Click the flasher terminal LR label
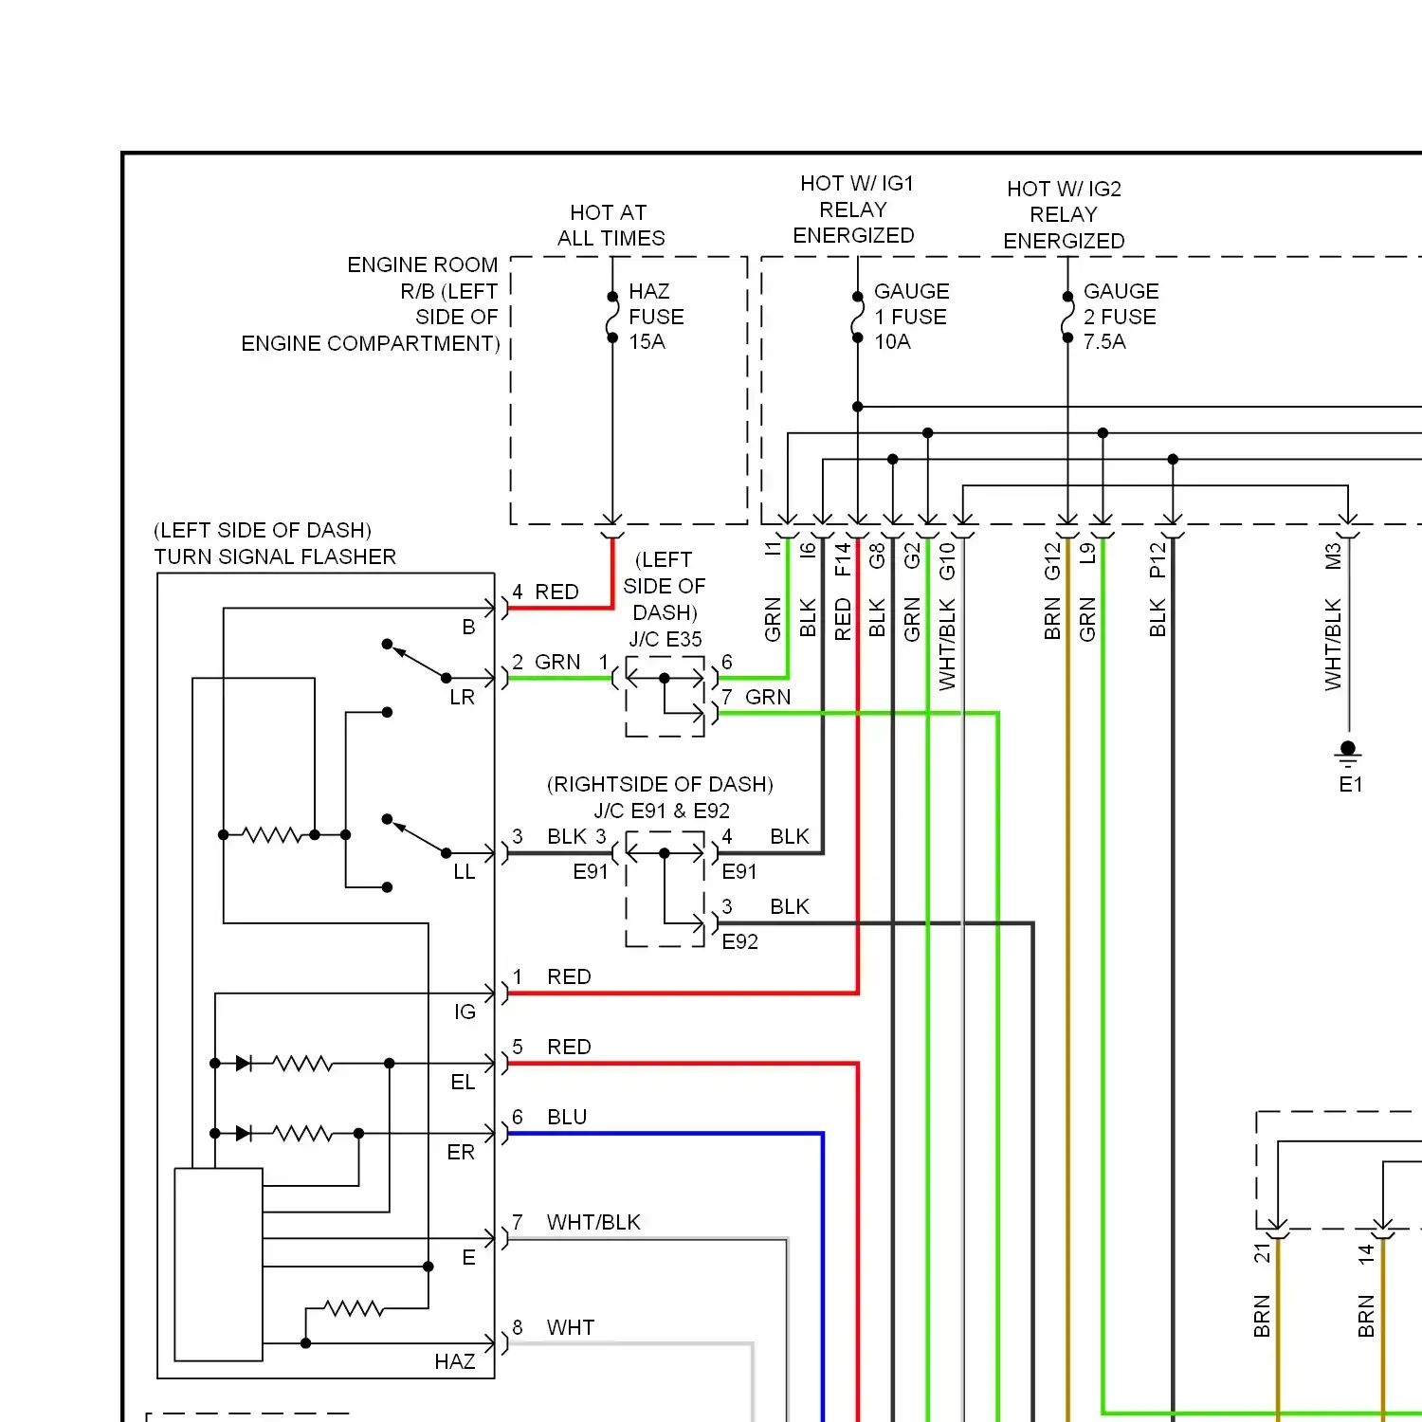 (463, 698)
